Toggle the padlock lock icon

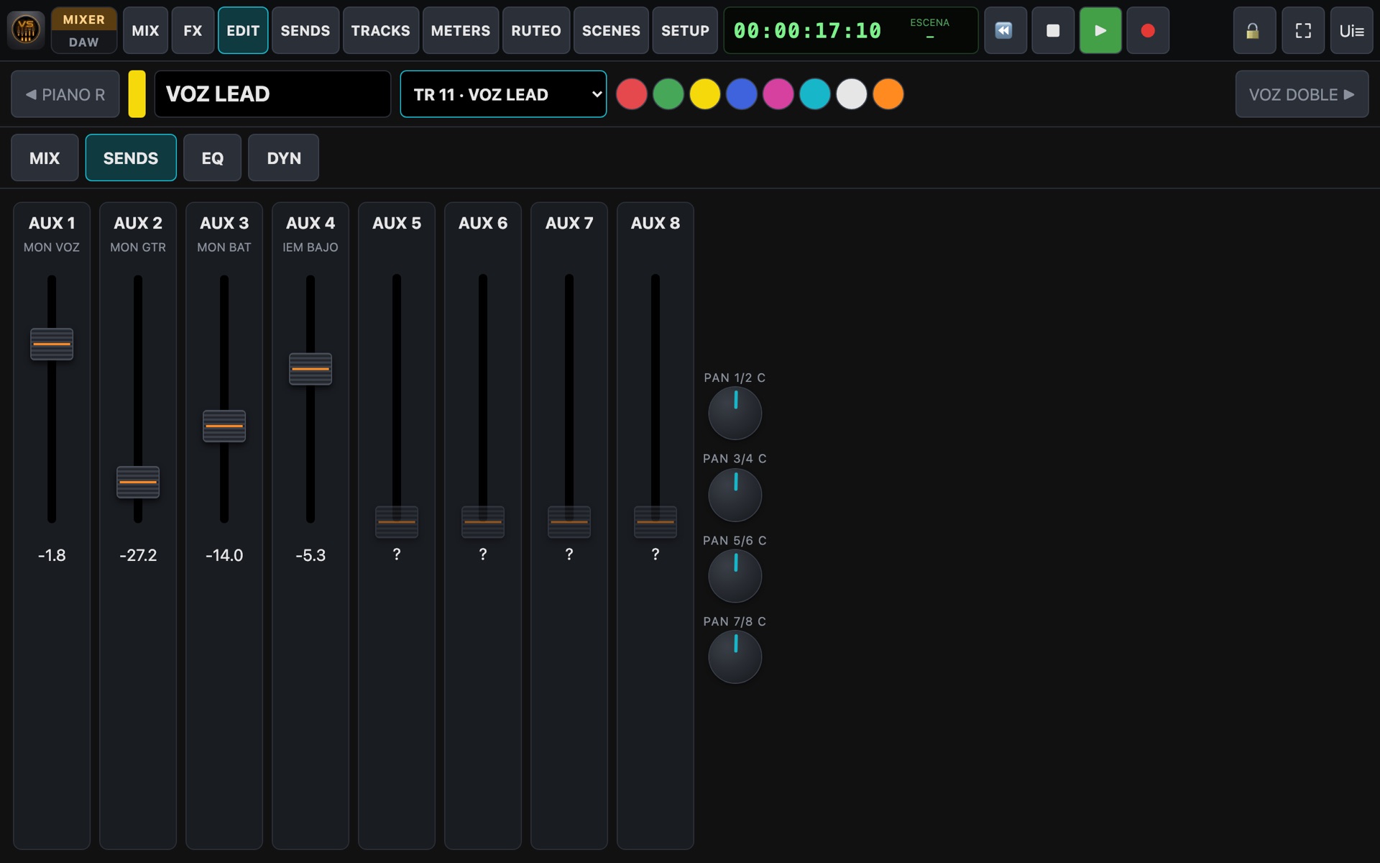coord(1253,30)
